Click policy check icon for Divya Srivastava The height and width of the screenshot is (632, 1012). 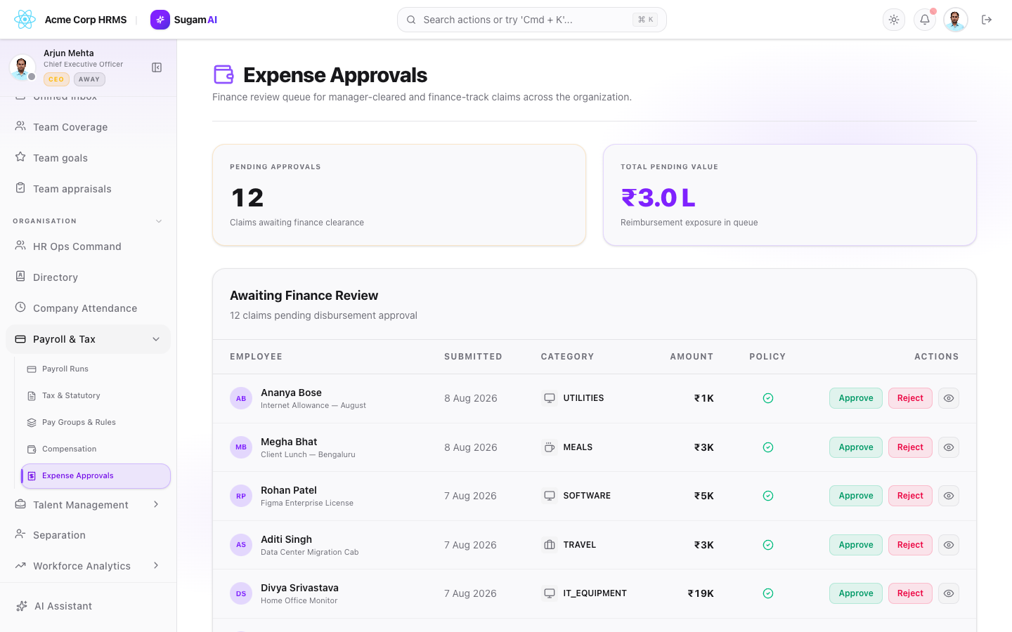click(x=768, y=593)
